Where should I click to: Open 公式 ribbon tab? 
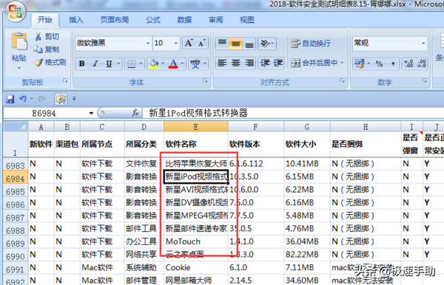(153, 20)
